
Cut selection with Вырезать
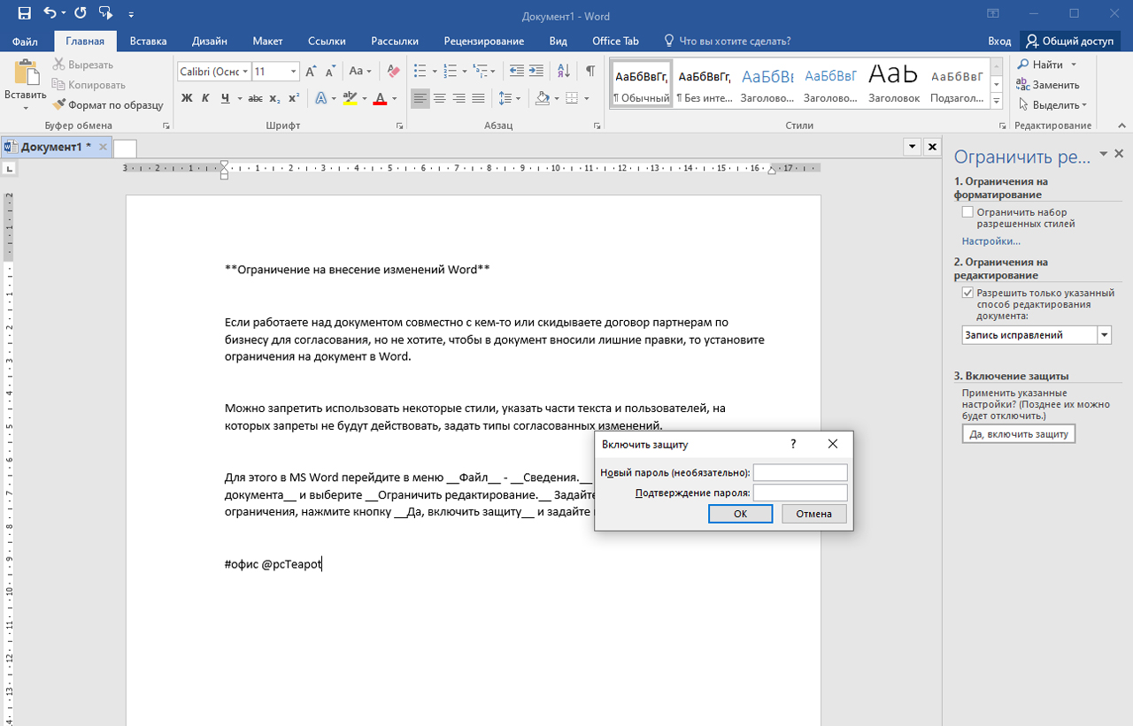(83, 65)
